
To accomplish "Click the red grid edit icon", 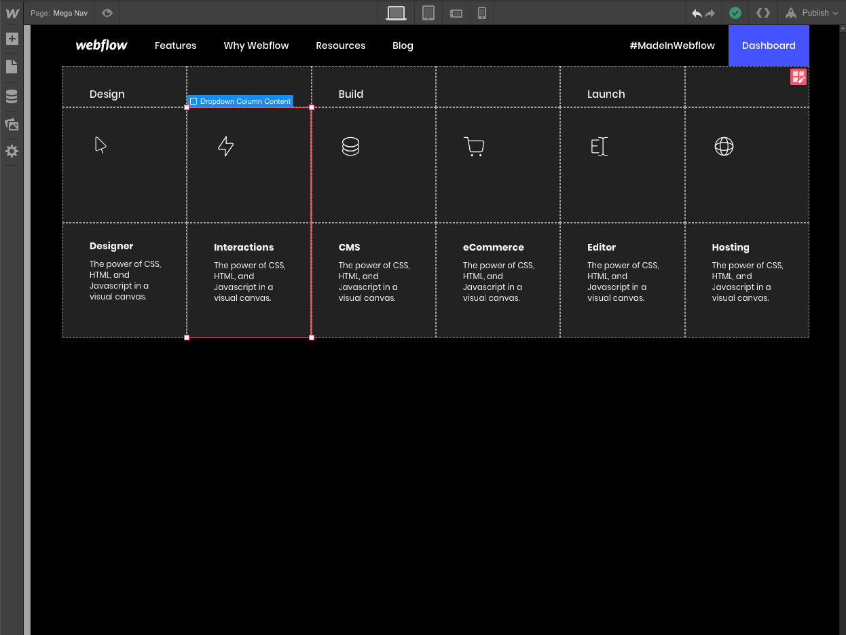I will pos(798,77).
